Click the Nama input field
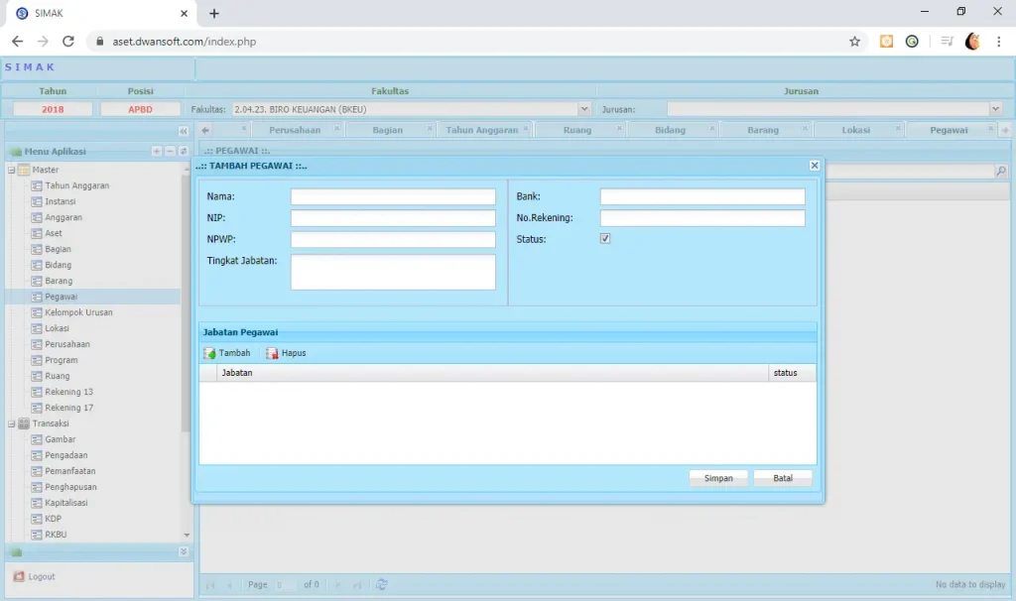The image size is (1016, 601). (x=393, y=196)
